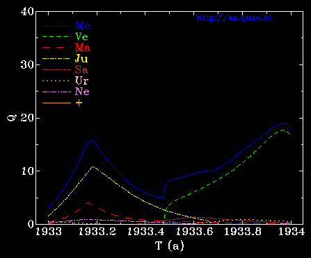Click the 'Ma' legend label

(83, 48)
